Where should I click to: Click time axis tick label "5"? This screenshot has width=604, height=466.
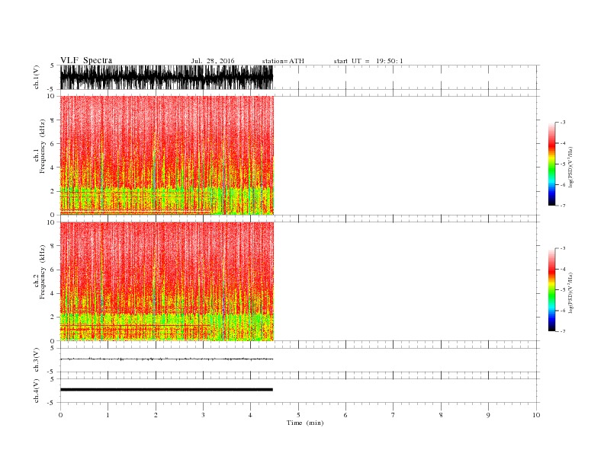[298, 415]
